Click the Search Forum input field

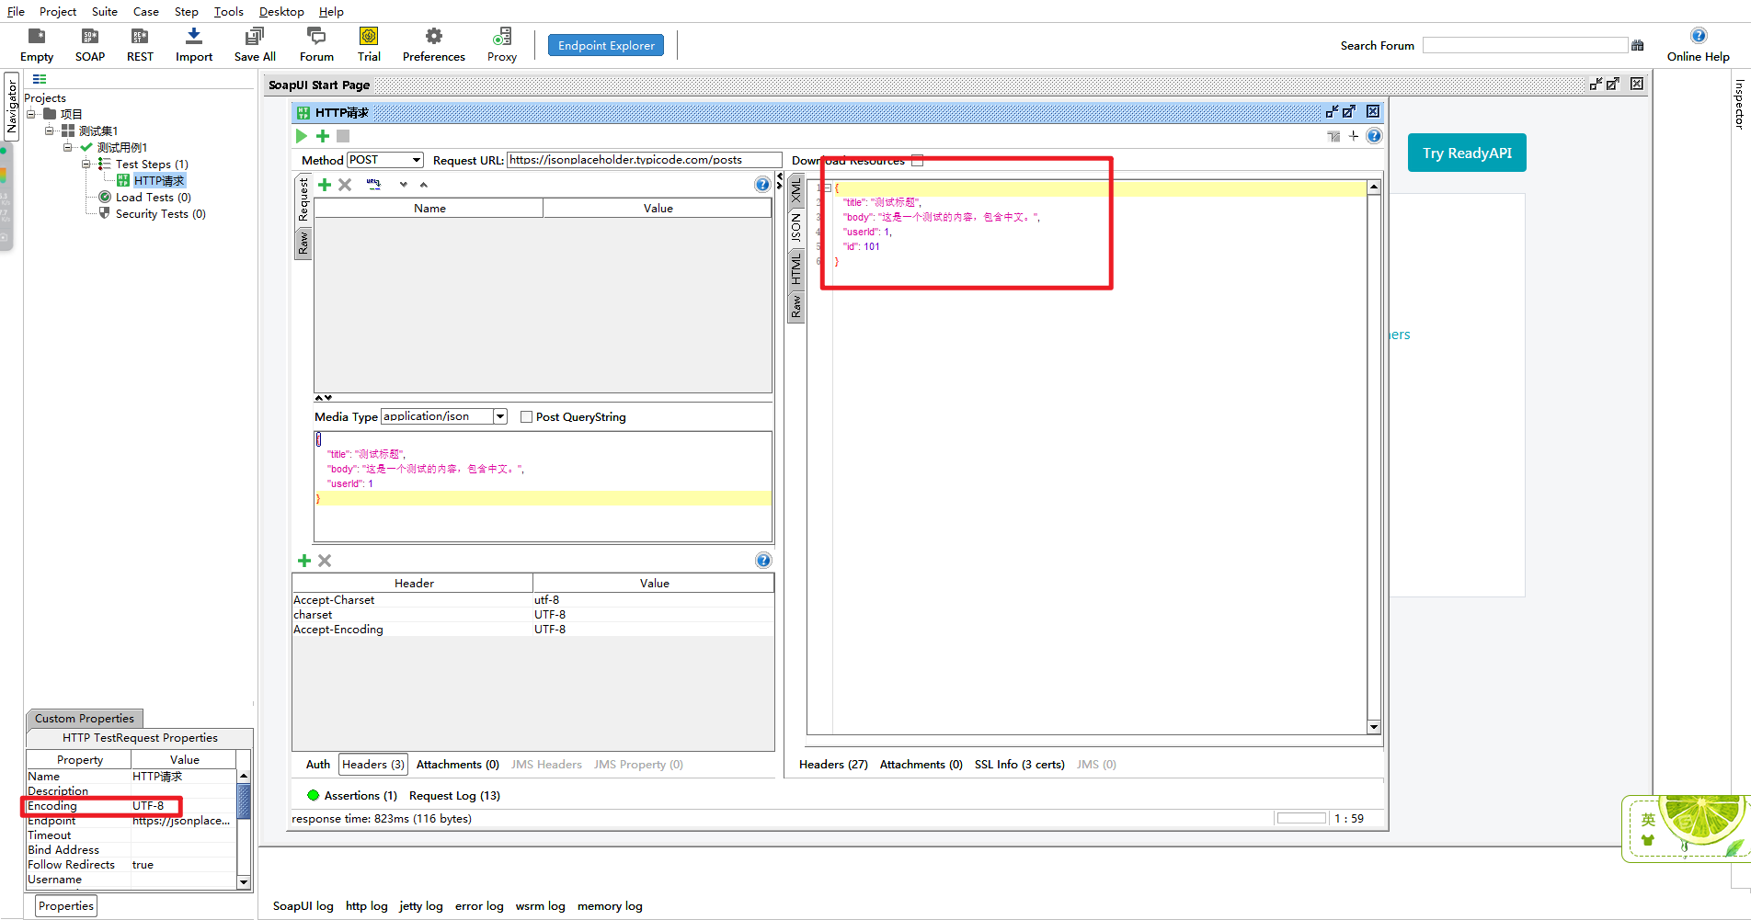point(1525,45)
